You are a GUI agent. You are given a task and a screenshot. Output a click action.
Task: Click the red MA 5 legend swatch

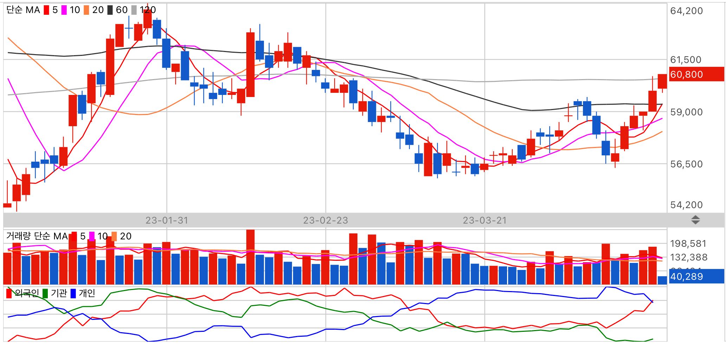click(x=46, y=10)
